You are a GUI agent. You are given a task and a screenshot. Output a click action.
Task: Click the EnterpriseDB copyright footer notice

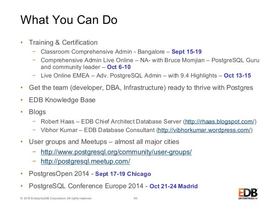click(x=56, y=198)
